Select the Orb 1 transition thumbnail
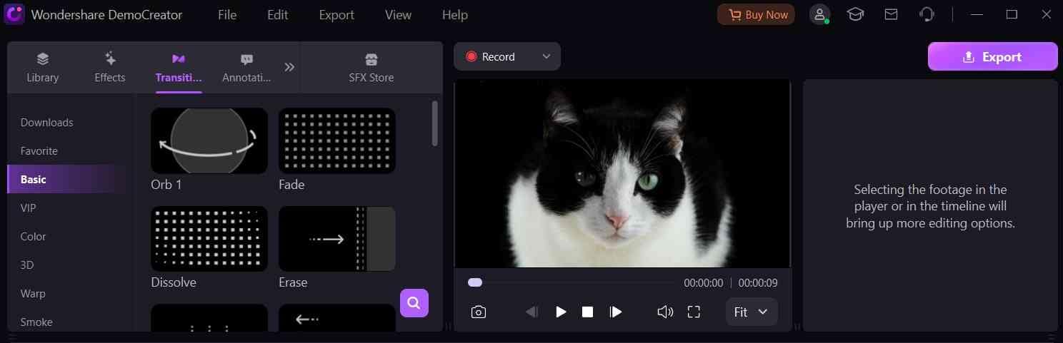Screen dimensions: 1063x343 (209, 140)
